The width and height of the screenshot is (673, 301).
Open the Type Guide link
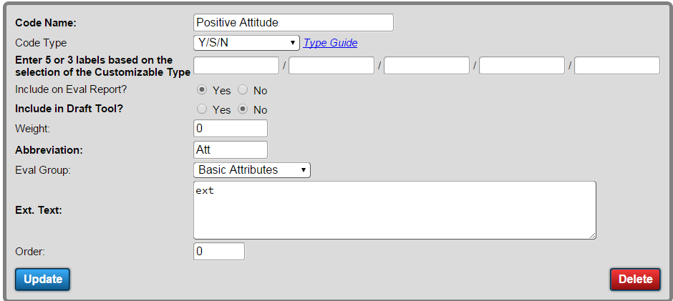point(331,43)
